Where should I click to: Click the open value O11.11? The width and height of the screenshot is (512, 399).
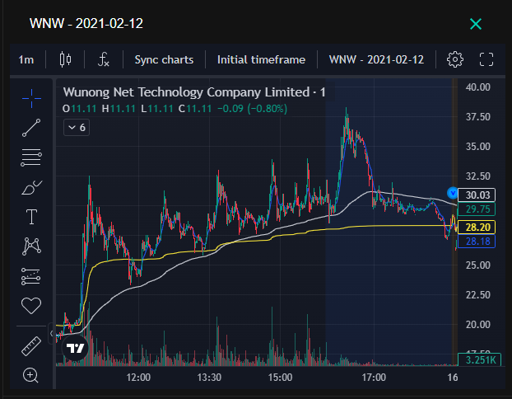pyautogui.click(x=79, y=109)
